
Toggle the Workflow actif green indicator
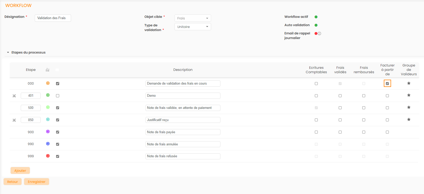pyautogui.click(x=316, y=17)
